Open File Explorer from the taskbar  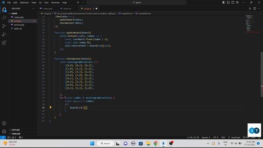coord(148,143)
